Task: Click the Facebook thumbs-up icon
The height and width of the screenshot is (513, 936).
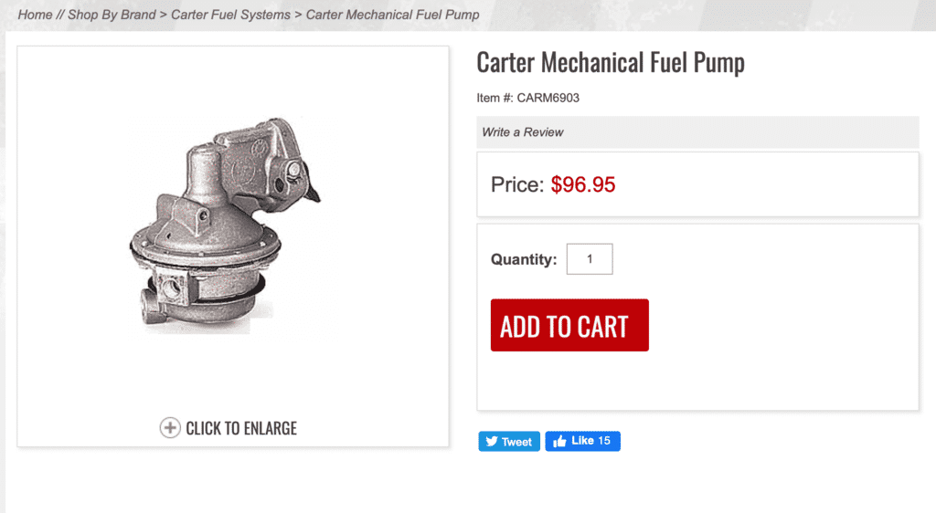Action: pos(559,442)
